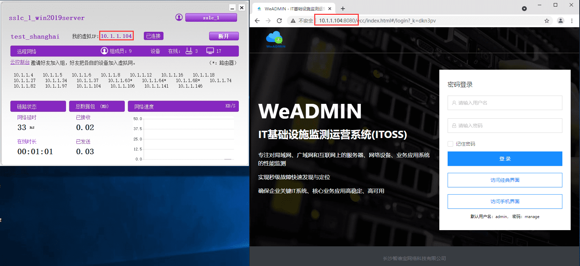Click the 不安全 security warning icon
This screenshot has width=580, height=266.
coord(293,21)
